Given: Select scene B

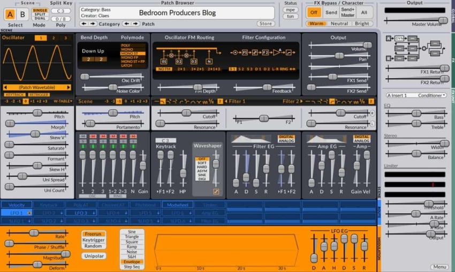Looking at the screenshot, I should pyautogui.click(x=22, y=14).
